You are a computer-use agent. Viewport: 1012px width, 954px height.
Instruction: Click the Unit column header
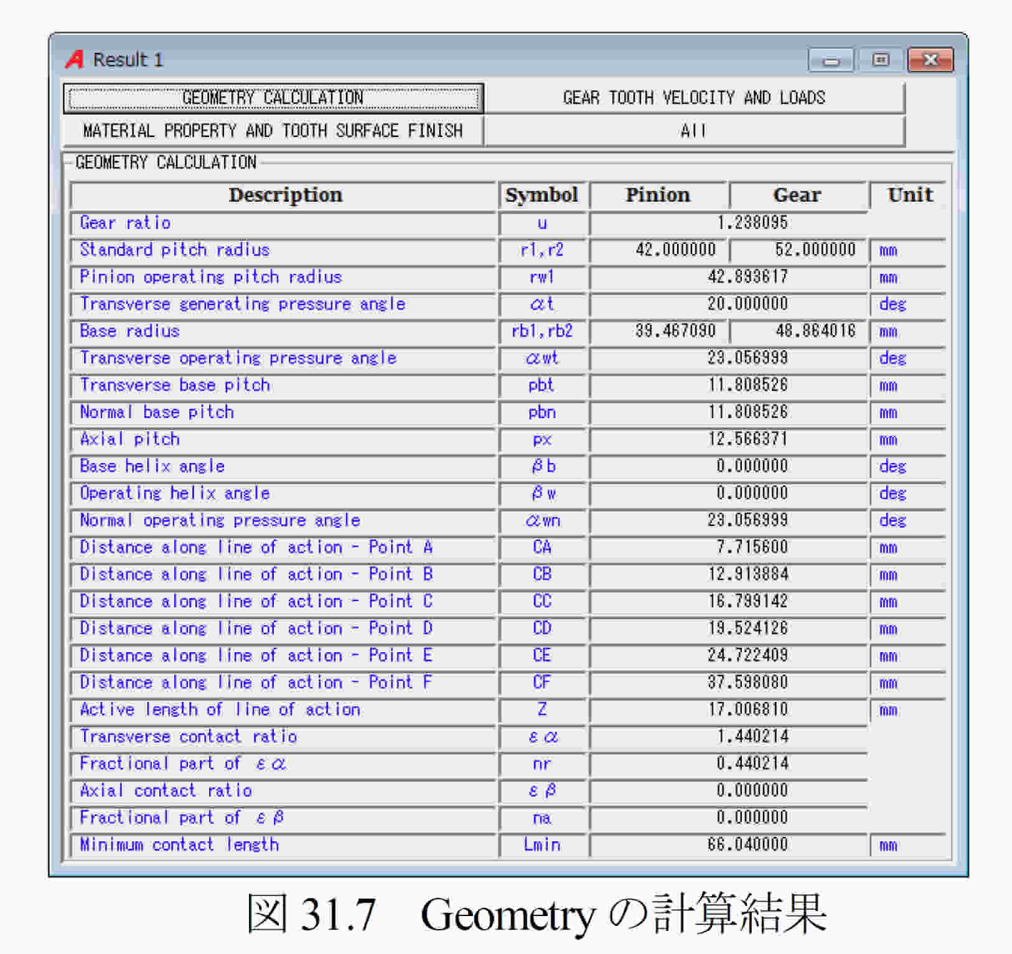[909, 195]
